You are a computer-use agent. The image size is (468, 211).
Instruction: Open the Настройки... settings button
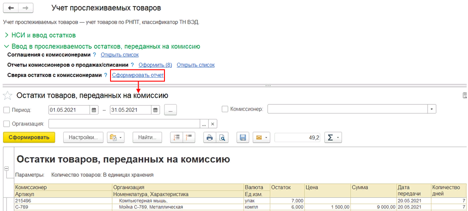coord(83,138)
